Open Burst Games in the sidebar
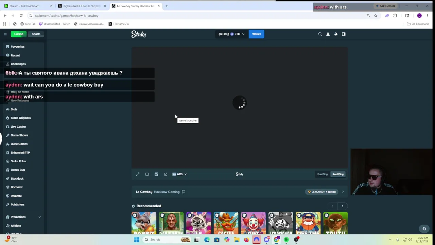This screenshot has height=245, width=435. point(19,144)
